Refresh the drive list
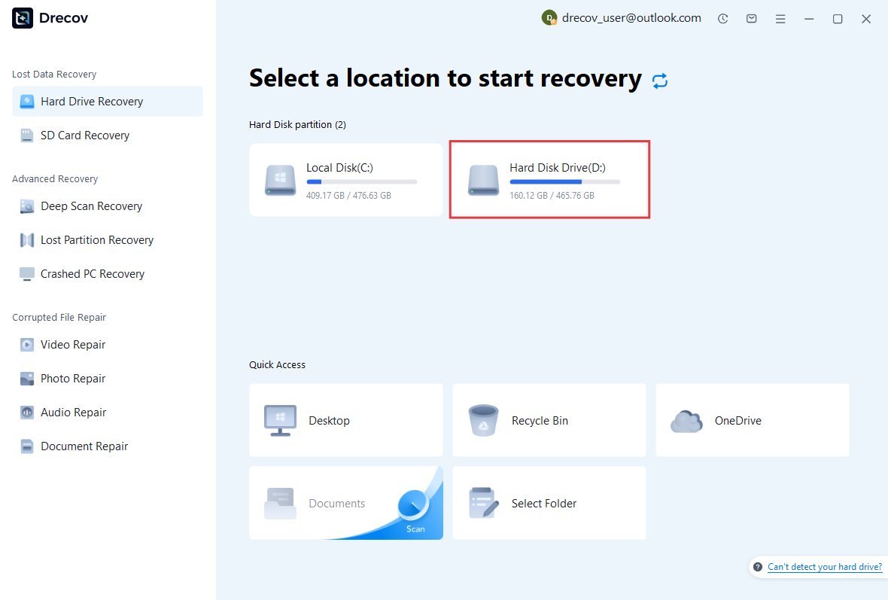The width and height of the screenshot is (888, 600). point(660,81)
